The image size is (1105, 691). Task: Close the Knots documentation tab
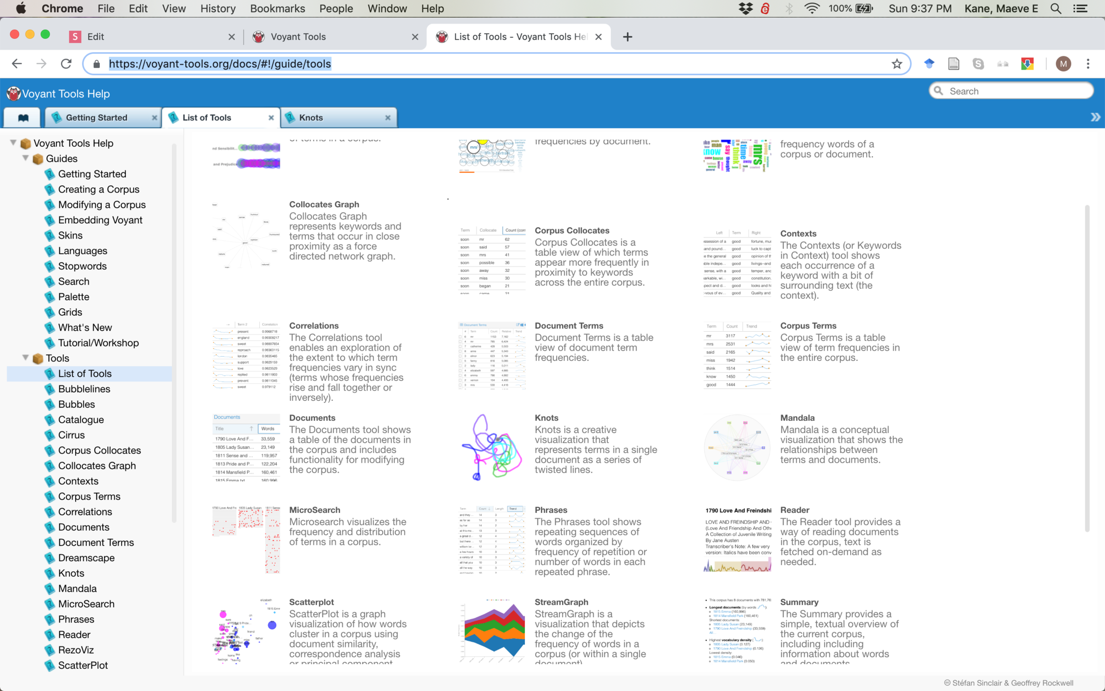coord(388,118)
